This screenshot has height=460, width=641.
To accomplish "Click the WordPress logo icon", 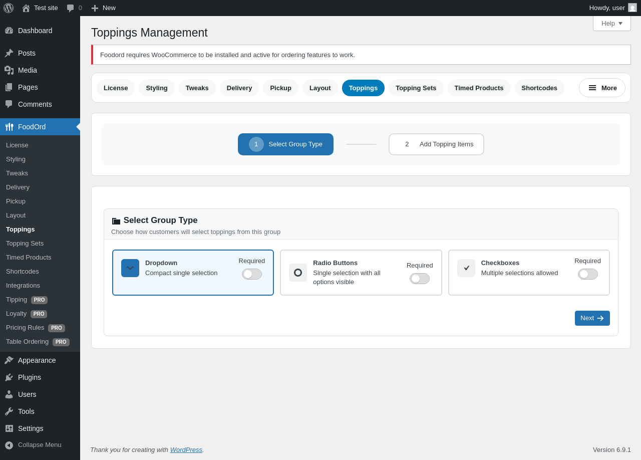I will tap(9, 8).
